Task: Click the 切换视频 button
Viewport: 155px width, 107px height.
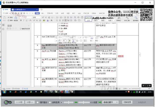Action: point(127,102)
